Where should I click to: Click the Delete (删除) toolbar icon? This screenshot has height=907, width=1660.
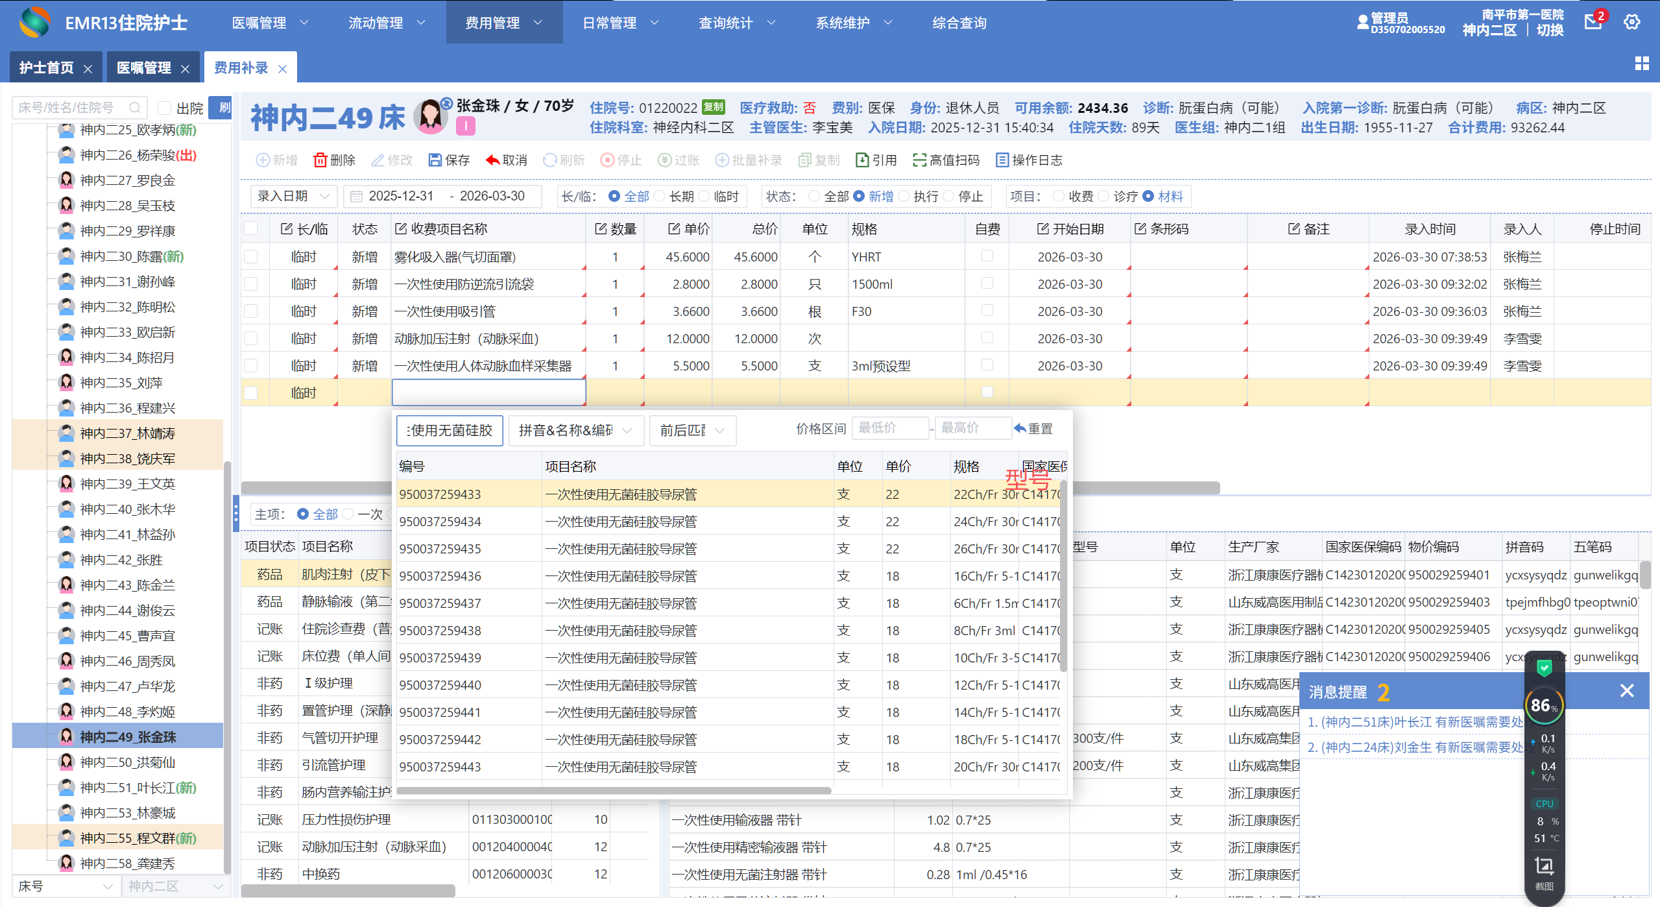pos(320,160)
